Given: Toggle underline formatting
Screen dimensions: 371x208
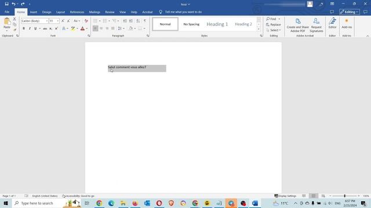Looking at the screenshot, I should [35, 28].
